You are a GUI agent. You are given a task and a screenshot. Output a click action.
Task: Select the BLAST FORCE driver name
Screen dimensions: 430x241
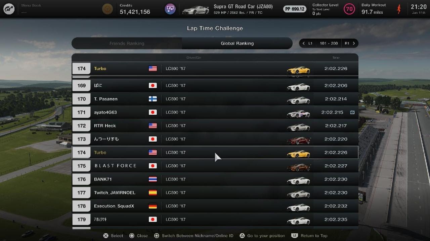[x=115, y=166]
